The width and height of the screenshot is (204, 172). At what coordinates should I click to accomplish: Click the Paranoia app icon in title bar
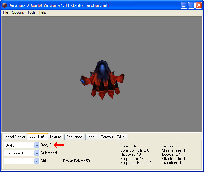(4, 5)
